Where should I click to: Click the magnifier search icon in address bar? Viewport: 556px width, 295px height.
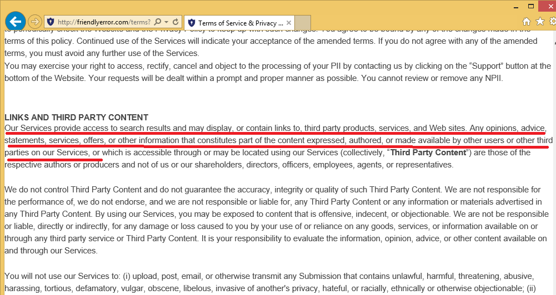pos(158,22)
